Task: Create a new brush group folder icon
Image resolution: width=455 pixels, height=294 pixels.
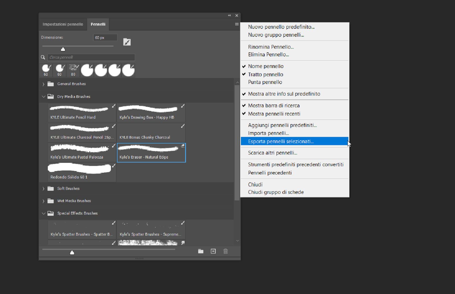Action: [201, 251]
